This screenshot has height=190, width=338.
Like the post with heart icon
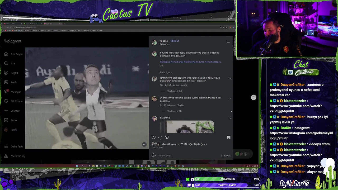pyautogui.click(x=153, y=137)
